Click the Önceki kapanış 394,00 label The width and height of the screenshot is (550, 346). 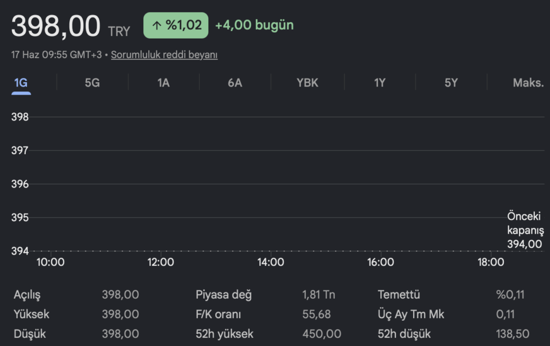pos(525,230)
